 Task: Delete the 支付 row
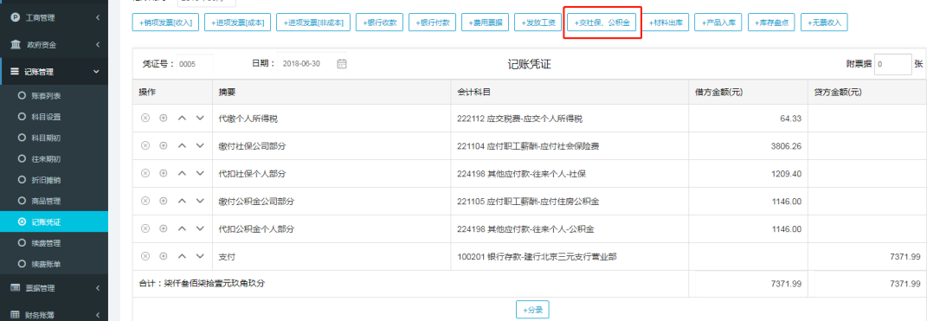[x=145, y=256]
